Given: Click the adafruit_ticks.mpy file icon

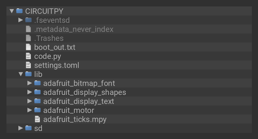Looking at the screenshot, I should (x=37, y=119).
